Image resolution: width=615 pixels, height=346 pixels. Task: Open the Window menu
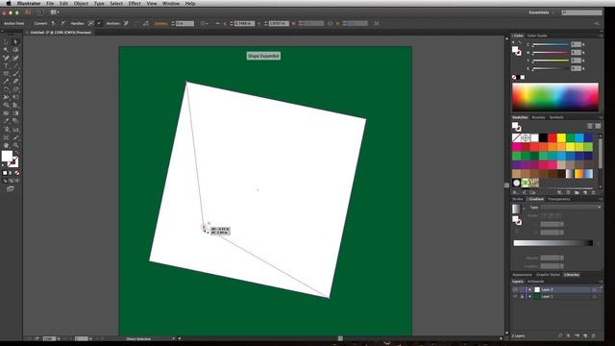click(x=171, y=3)
